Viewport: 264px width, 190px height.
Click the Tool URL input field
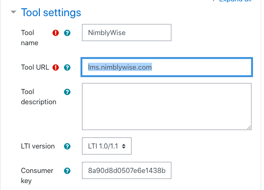click(167, 67)
